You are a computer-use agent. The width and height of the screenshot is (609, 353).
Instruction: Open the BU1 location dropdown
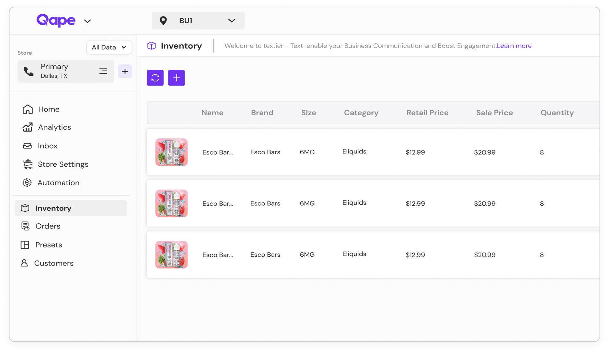pyautogui.click(x=232, y=21)
